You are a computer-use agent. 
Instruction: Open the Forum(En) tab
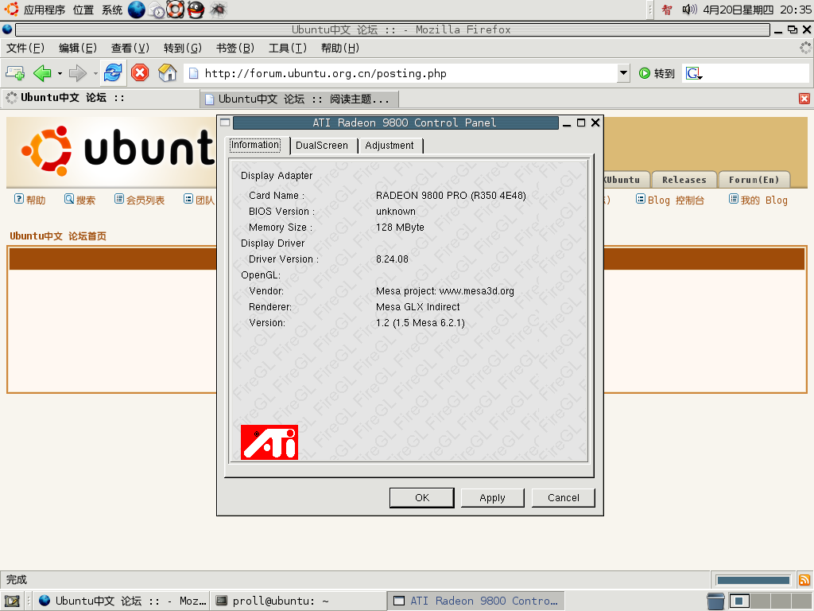[754, 180]
